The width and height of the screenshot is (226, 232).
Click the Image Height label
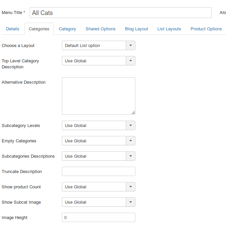tap(14, 217)
